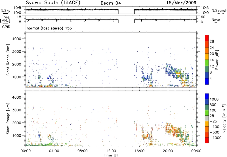This screenshot has width=227, height=157.
Task: Click the 'N.Sky' legend label
Action: [x=5, y=10]
